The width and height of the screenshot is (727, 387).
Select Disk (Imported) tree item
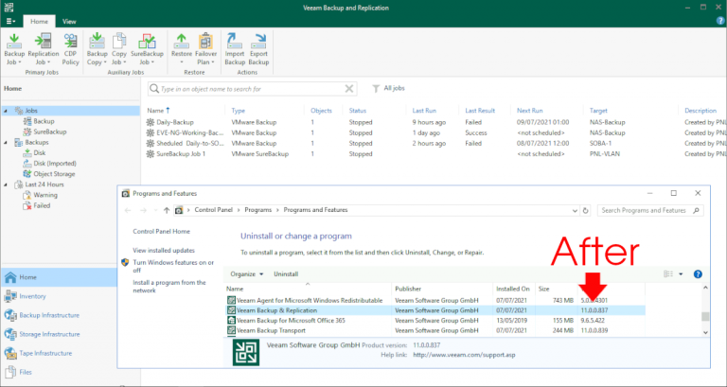coord(55,164)
